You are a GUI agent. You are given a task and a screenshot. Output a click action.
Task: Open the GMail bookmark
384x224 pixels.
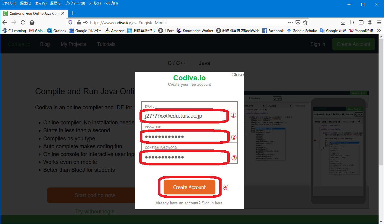[x=37, y=30]
